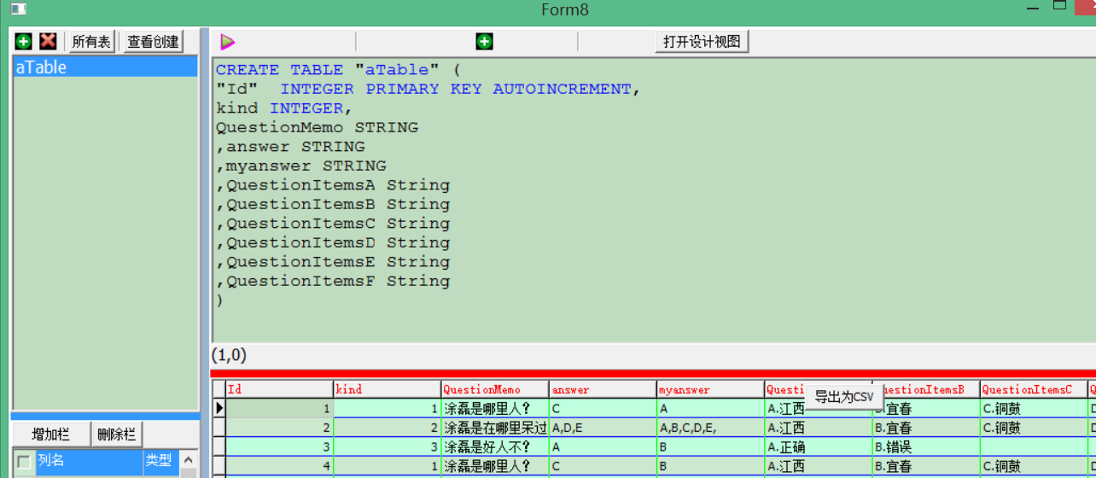Click the cell containing B.错误
This screenshot has width=1096, height=478.
pos(926,446)
